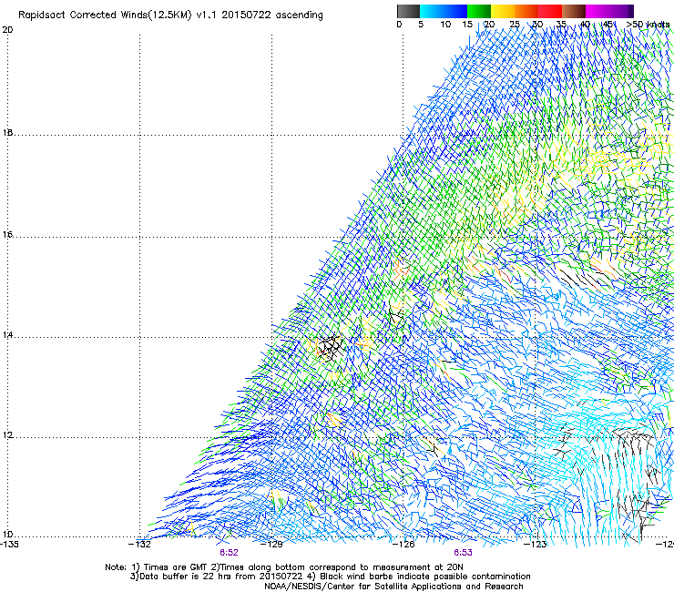This screenshot has width=674, height=592.
Task: Click the '>50 knots' legend label
Action: point(648,25)
